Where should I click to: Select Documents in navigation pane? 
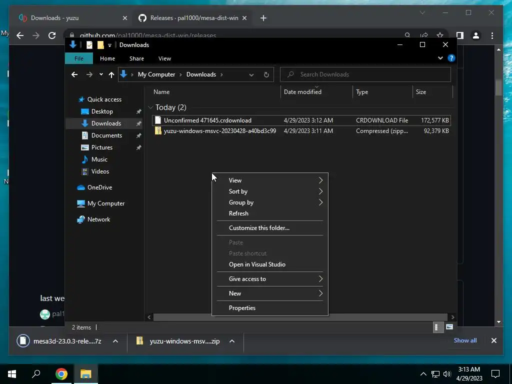click(x=106, y=135)
